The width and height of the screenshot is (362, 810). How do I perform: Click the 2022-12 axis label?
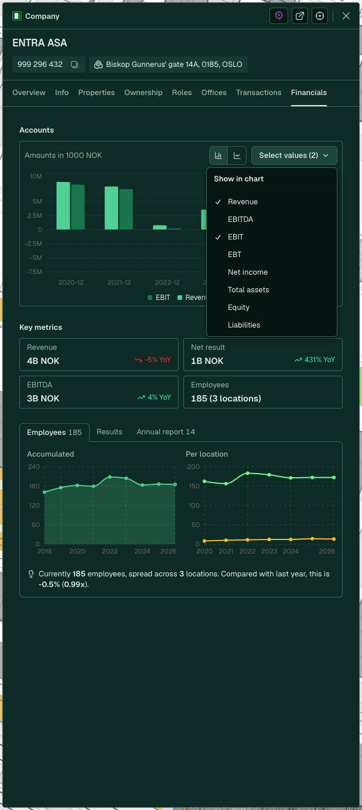coord(168,282)
